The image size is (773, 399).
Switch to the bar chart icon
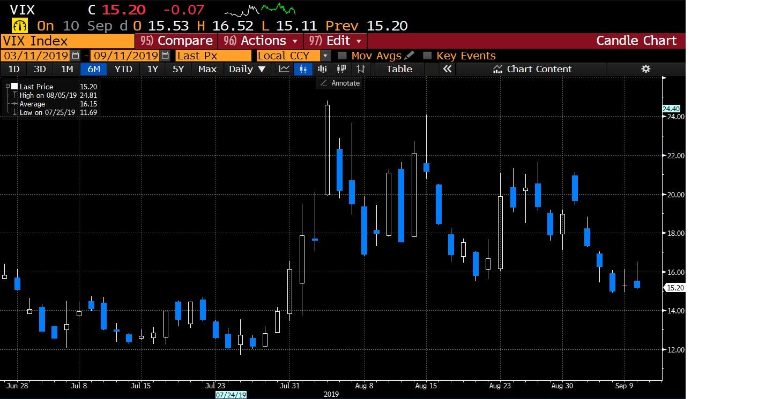[x=322, y=69]
